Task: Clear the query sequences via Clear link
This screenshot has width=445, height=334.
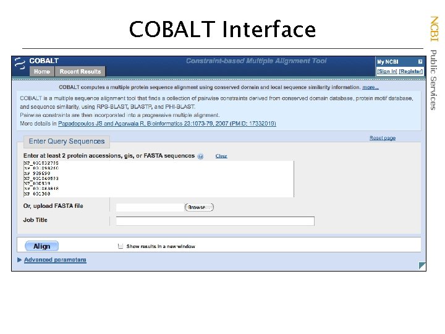Action: (221, 156)
